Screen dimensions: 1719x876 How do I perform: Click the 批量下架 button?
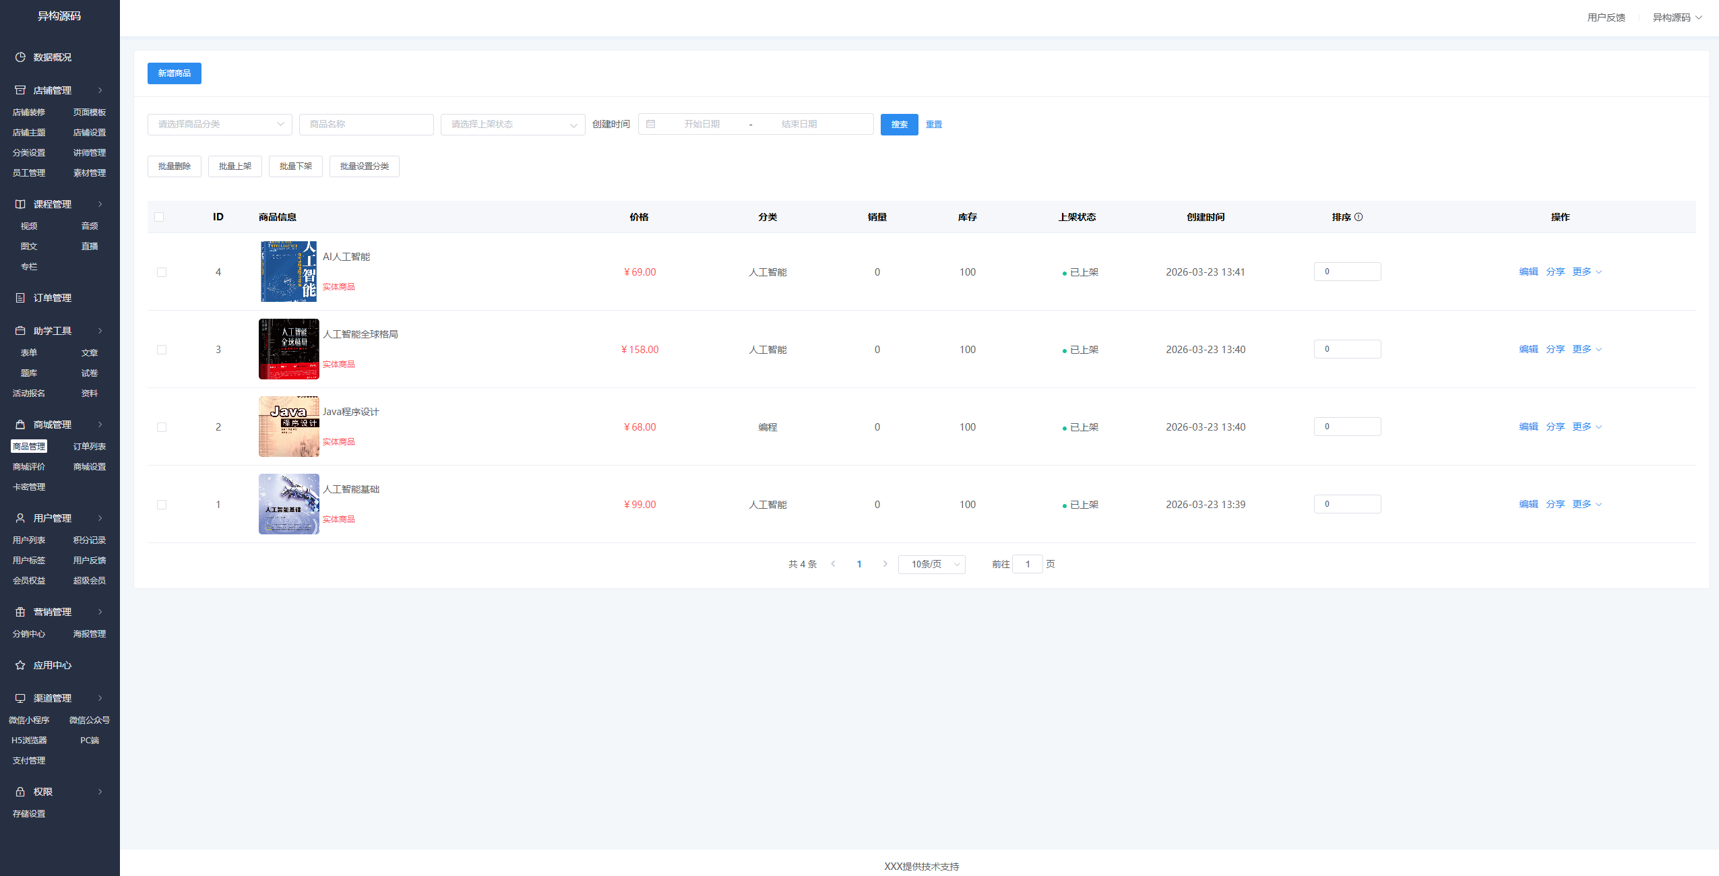[x=296, y=166]
